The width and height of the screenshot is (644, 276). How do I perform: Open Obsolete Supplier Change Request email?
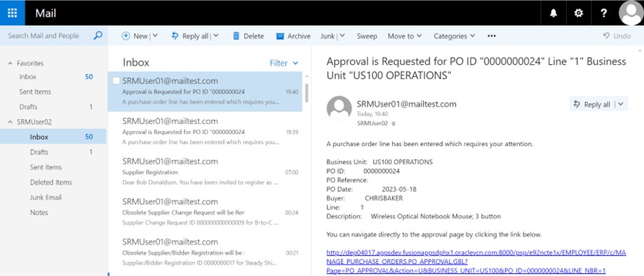coord(205,213)
